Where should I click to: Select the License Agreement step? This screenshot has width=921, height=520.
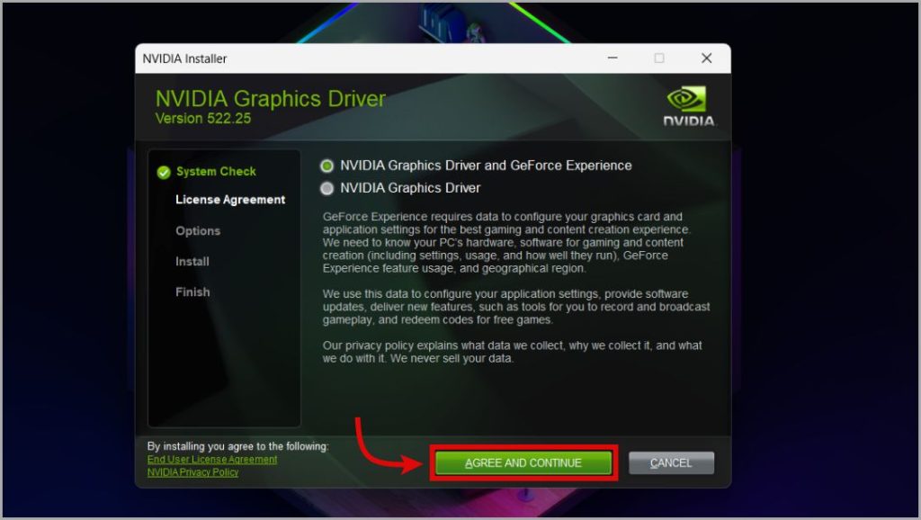230,200
